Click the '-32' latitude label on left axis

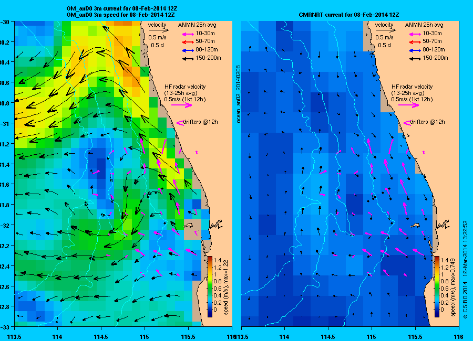[5, 225]
